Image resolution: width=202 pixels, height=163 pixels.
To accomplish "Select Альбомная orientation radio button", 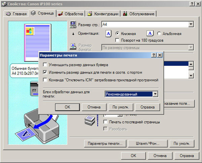I will [159, 33].
